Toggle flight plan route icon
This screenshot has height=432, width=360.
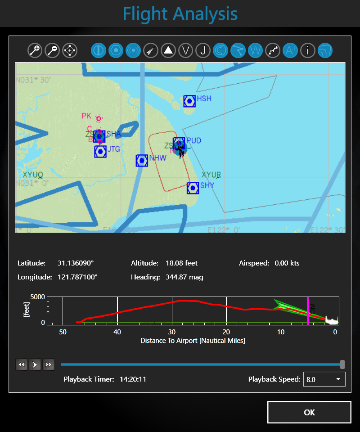(x=238, y=51)
